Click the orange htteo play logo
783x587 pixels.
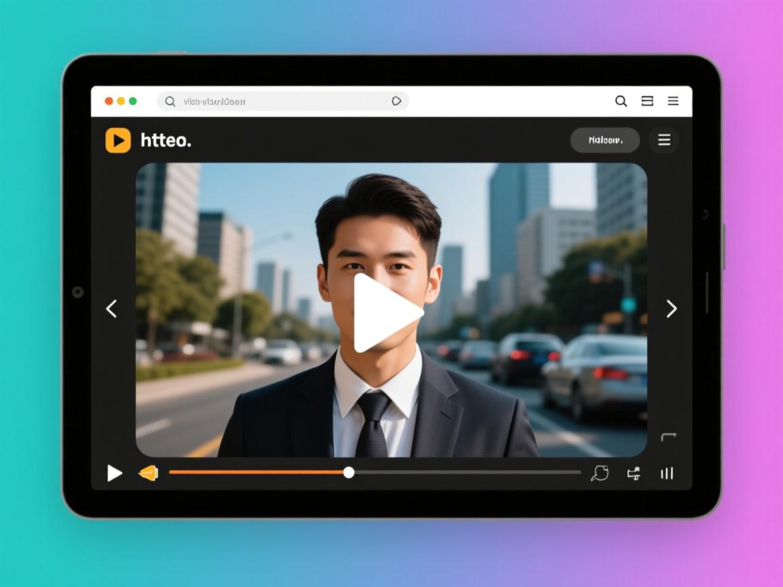click(x=118, y=141)
